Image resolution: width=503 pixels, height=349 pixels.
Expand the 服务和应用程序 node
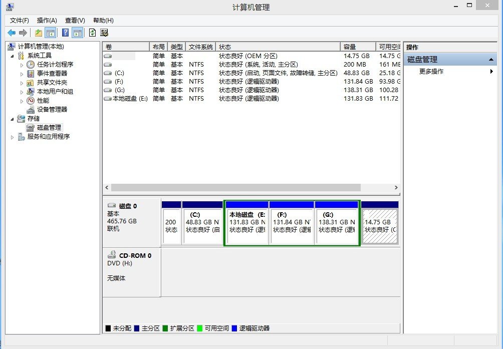13,137
